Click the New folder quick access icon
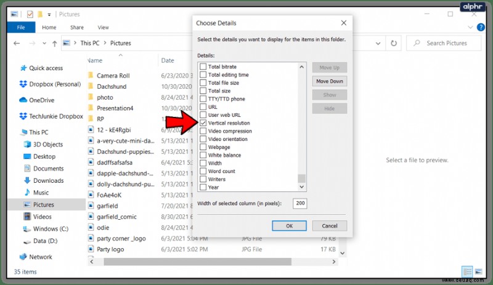This screenshot has height=285, width=493. [40, 14]
